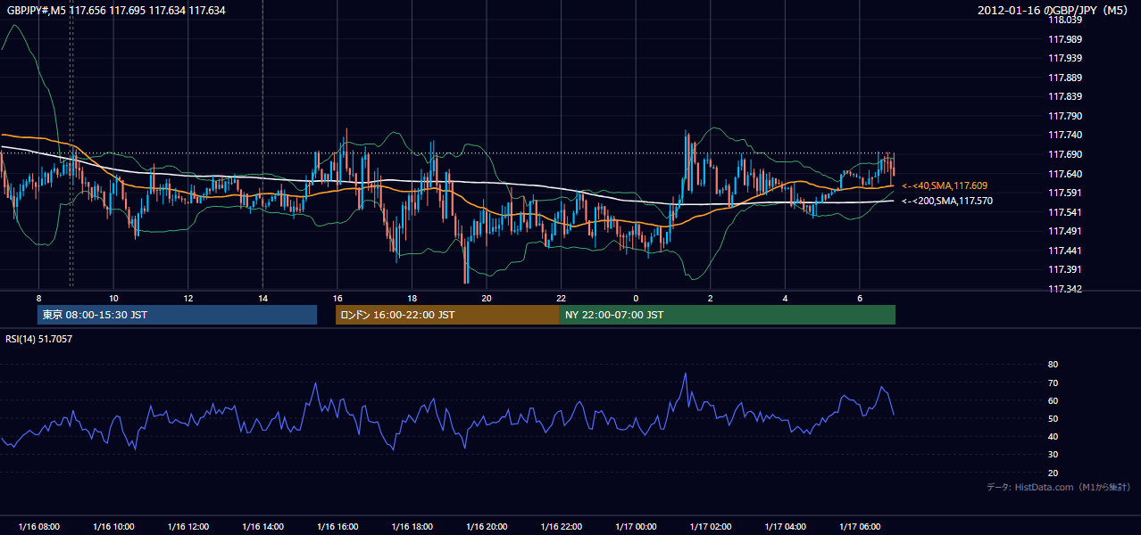Click hour label 18 below price chart

click(412, 298)
